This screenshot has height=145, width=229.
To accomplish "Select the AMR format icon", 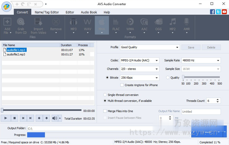I will point(187,22).
